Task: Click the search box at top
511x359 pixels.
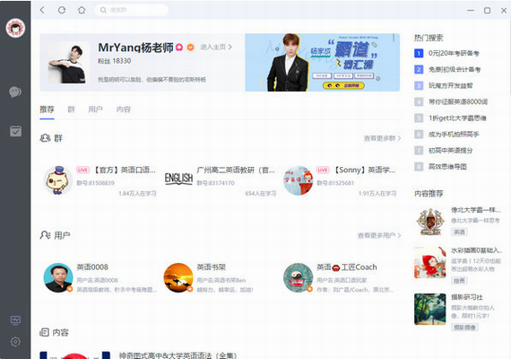Action: click(132, 10)
